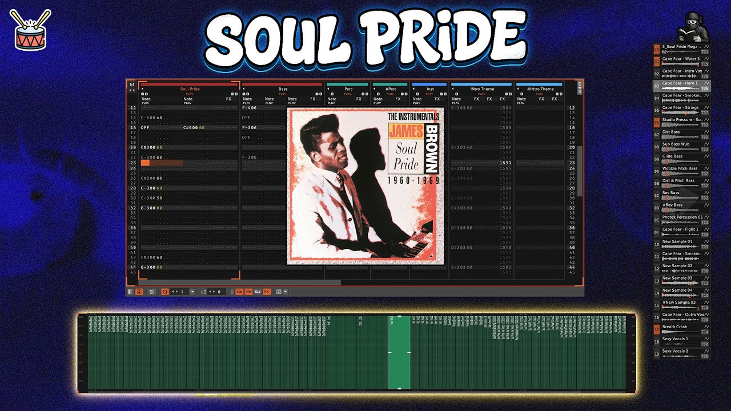Select Cape Fear - Outro Vox instrument
Viewport: 731px width, 411px height.
pyautogui.click(x=682, y=317)
